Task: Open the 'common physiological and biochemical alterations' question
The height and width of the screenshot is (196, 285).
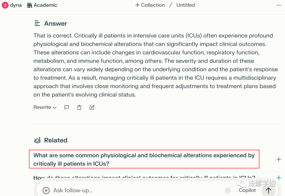Action: (x=144, y=159)
